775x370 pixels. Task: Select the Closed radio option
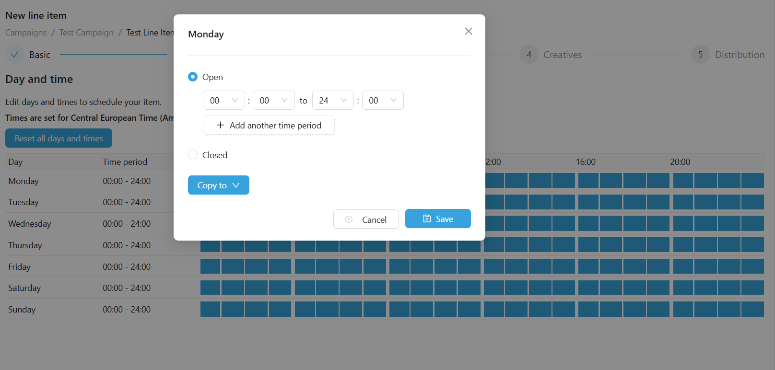click(x=193, y=154)
